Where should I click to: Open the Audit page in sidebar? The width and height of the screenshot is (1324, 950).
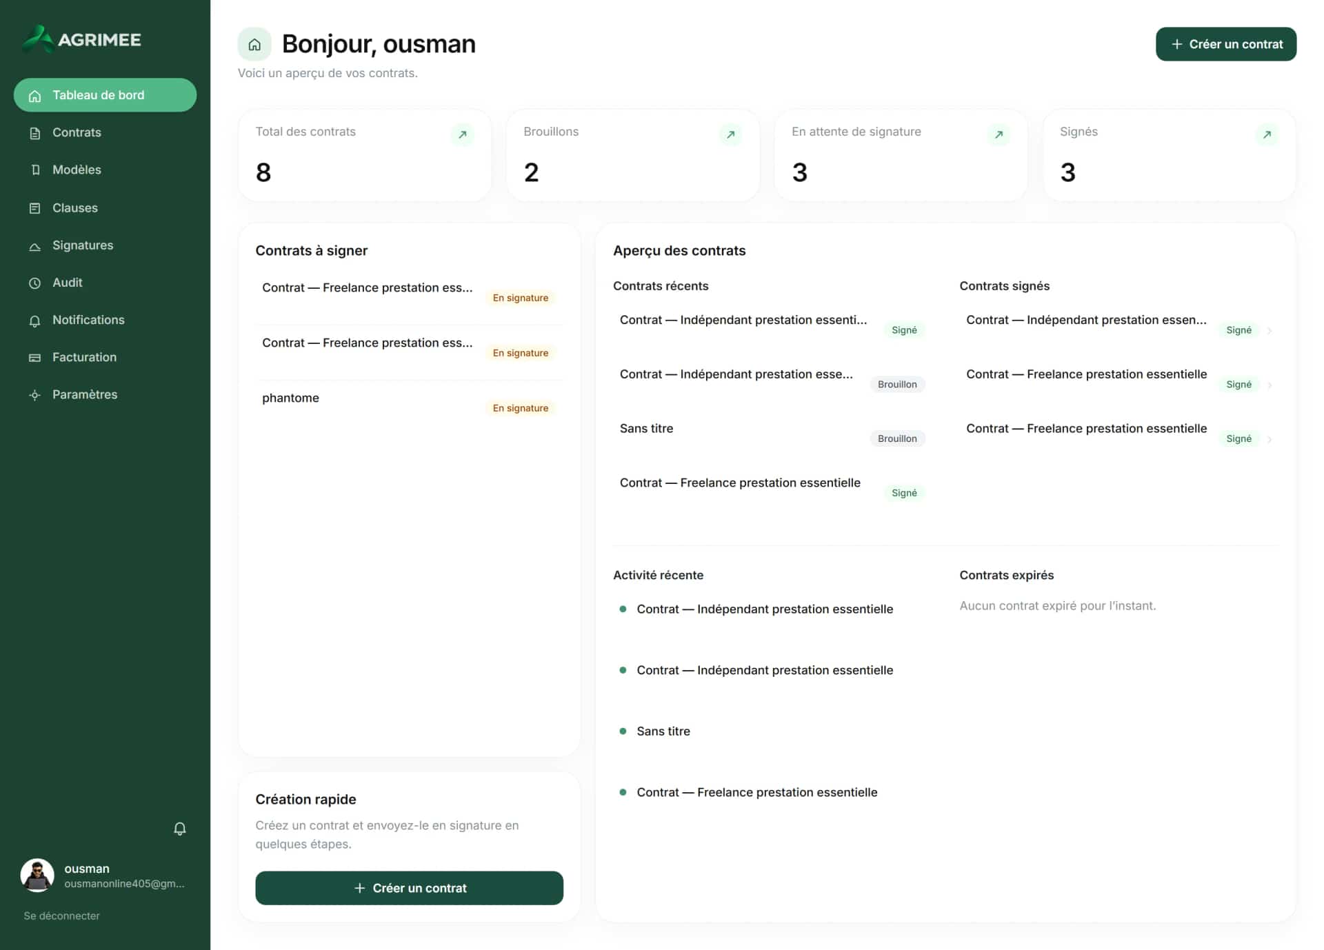coord(105,283)
